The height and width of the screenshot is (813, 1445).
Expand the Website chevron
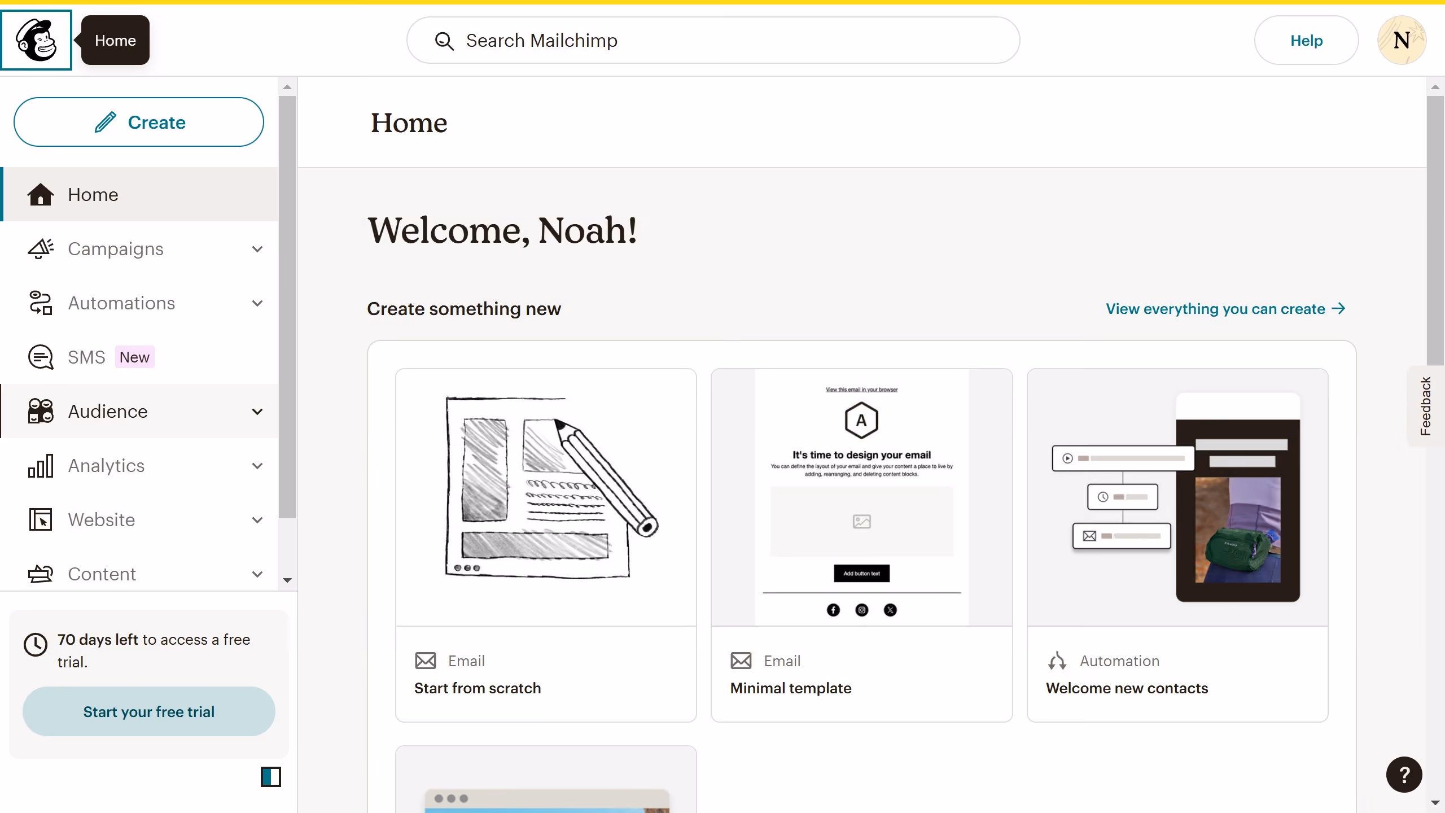(x=257, y=520)
